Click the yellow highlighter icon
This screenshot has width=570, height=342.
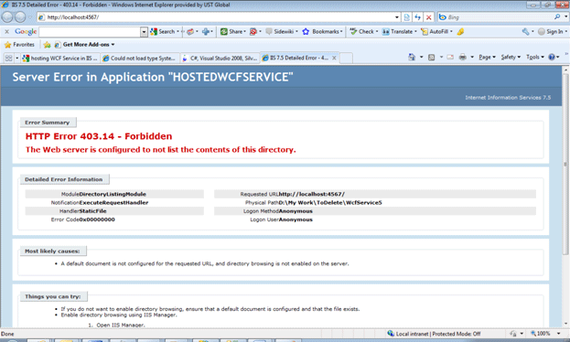click(460, 32)
